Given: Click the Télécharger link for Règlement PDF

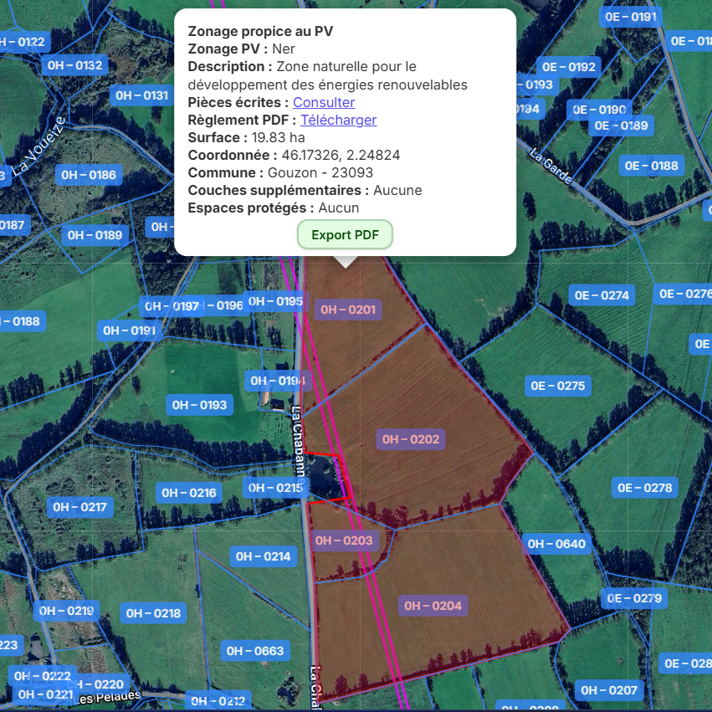Looking at the screenshot, I should point(338,120).
